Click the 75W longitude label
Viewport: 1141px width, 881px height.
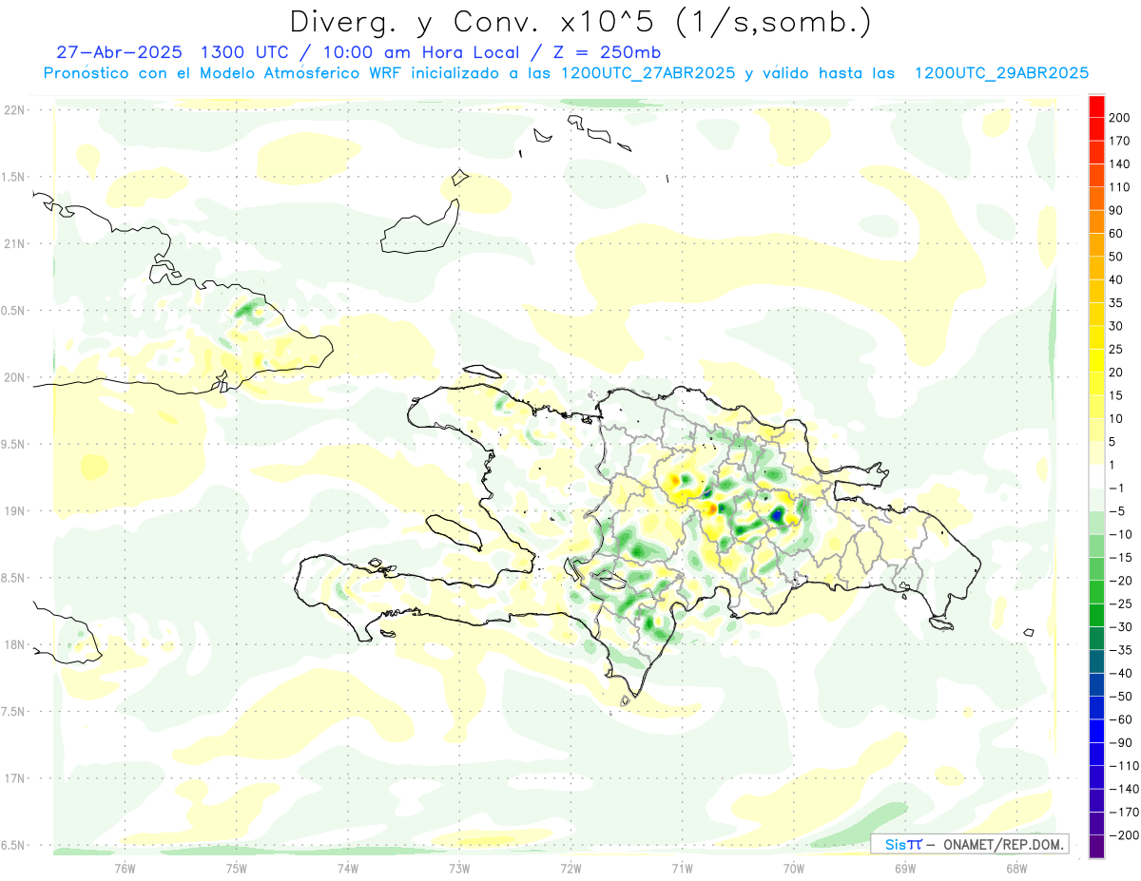[x=237, y=868]
